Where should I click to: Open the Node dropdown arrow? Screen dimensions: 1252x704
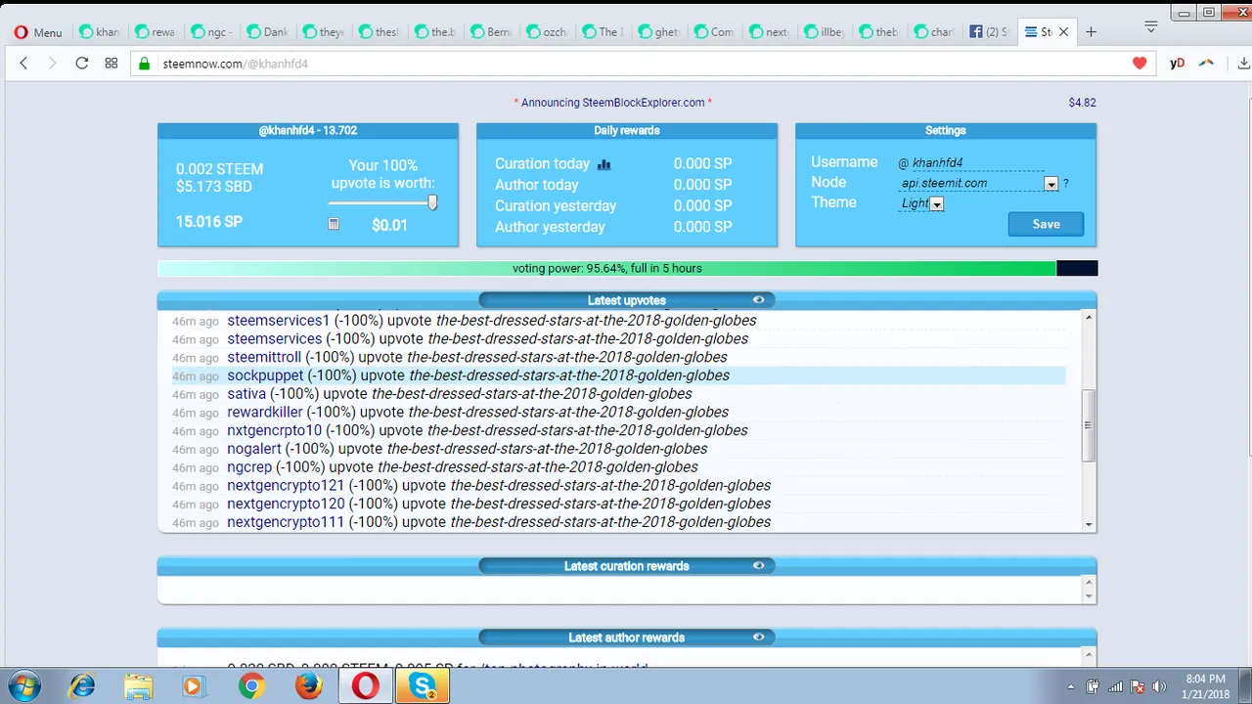click(1051, 184)
